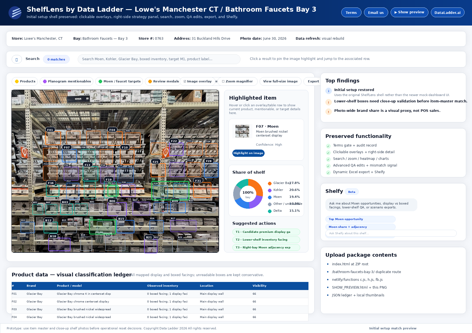The image size is (472, 333).
Task: Expand T3 Right-bay Moen adjacency action
Action: point(266,248)
